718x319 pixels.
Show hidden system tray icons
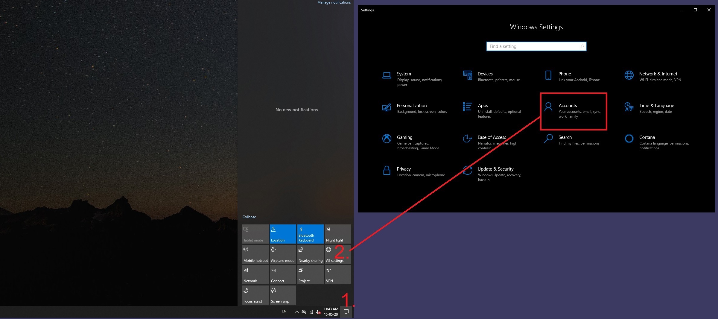(296, 312)
